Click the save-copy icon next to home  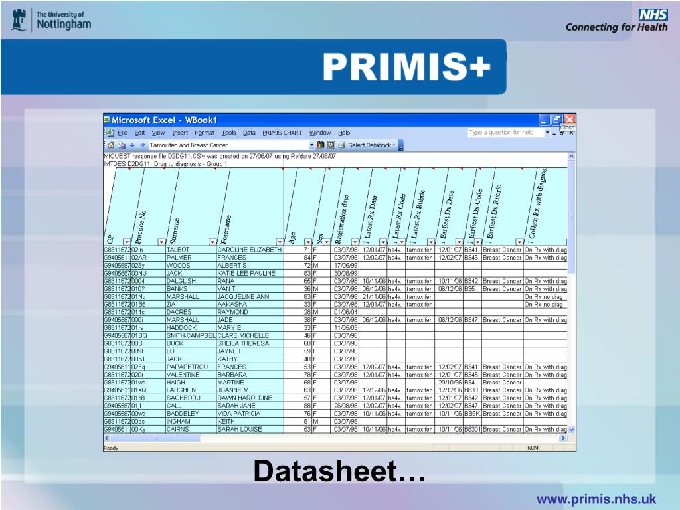click(122, 145)
